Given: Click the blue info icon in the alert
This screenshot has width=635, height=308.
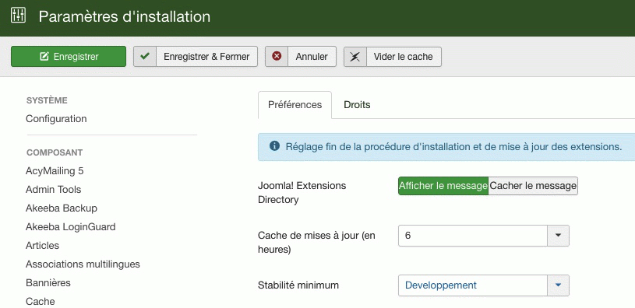Looking at the screenshot, I should [x=274, y=146].
